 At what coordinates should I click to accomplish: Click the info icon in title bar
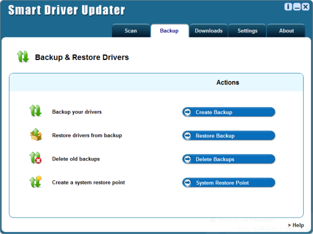click(x=288, y=7)
